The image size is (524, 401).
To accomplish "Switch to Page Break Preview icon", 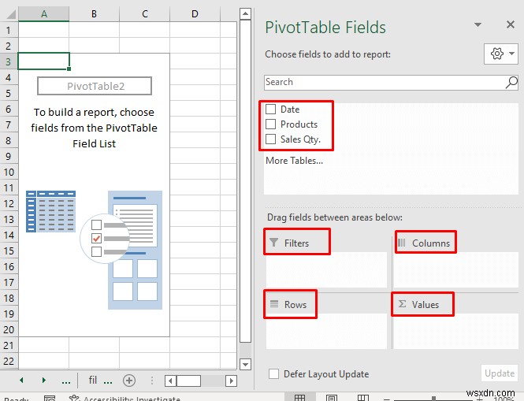I will pyautogui.click(x=363, y=398).
